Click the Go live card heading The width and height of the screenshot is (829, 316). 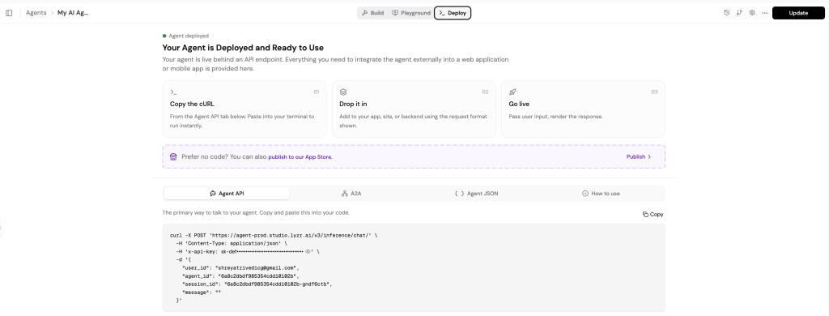pos(519,105)
